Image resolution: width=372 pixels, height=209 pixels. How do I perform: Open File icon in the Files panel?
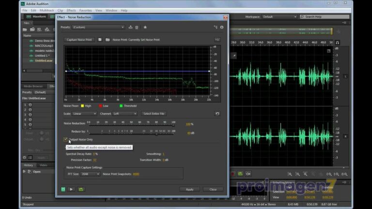pyautogui.click(x=25, y=30)
